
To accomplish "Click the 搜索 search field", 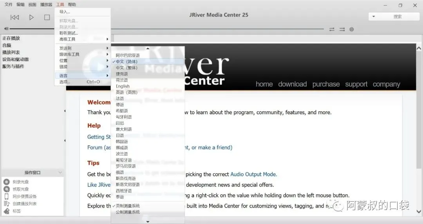I will tap(398, 16).
